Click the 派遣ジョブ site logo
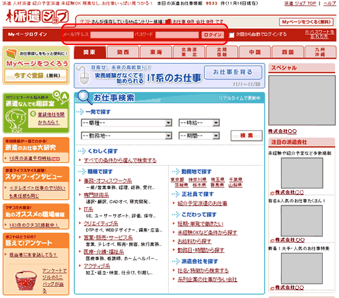339x298 pixels. tap(37, 16)
